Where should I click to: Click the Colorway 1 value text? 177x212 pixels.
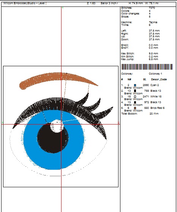pyautogui.click(x=155, y=74)
